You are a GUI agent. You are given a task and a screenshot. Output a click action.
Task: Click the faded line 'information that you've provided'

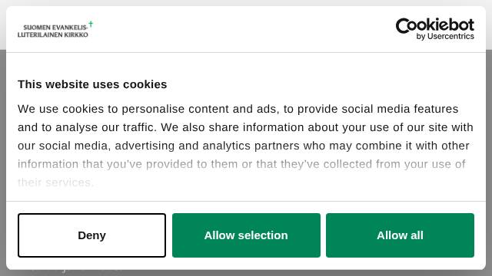tap(241, 164)
